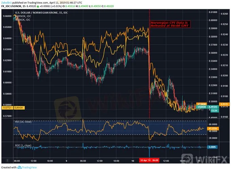The image size is (231, 171).
Task: Click the orange SEKNOK series tag
Action: [x=202, y=104]
